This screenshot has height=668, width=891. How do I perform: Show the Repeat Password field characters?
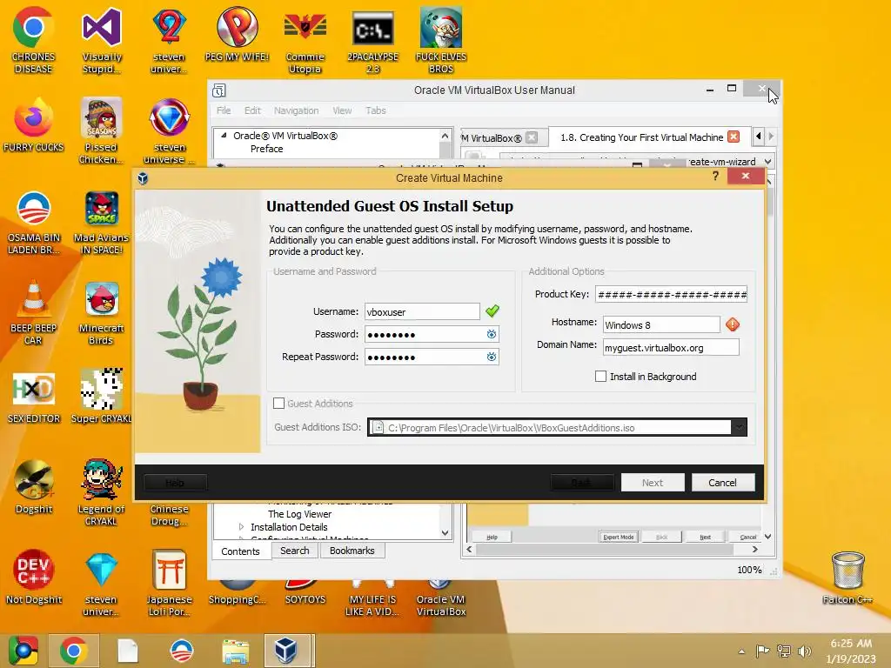(x=492, y=357)
